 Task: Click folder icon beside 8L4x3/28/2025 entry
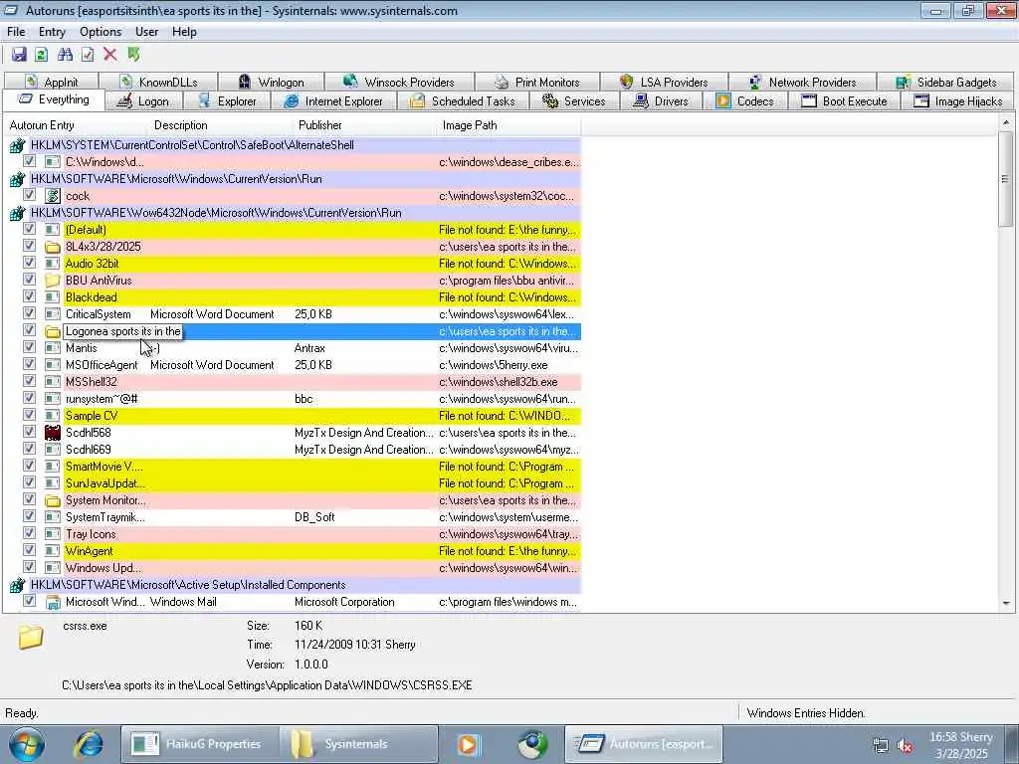pos(53,247)
